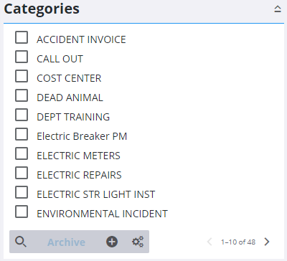Check the ELECTRIC STR LIGHT INST checkbox

pos(22,192)
